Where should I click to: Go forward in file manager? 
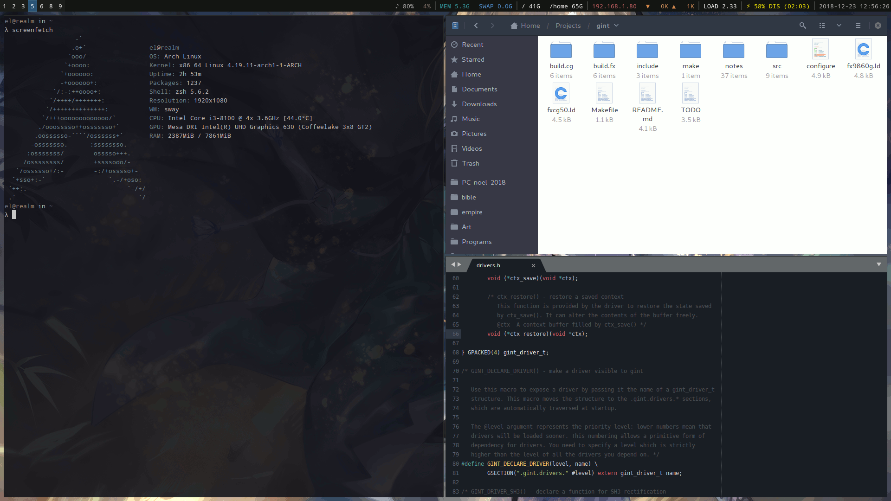pyautogui.click(x=492, y=26)
